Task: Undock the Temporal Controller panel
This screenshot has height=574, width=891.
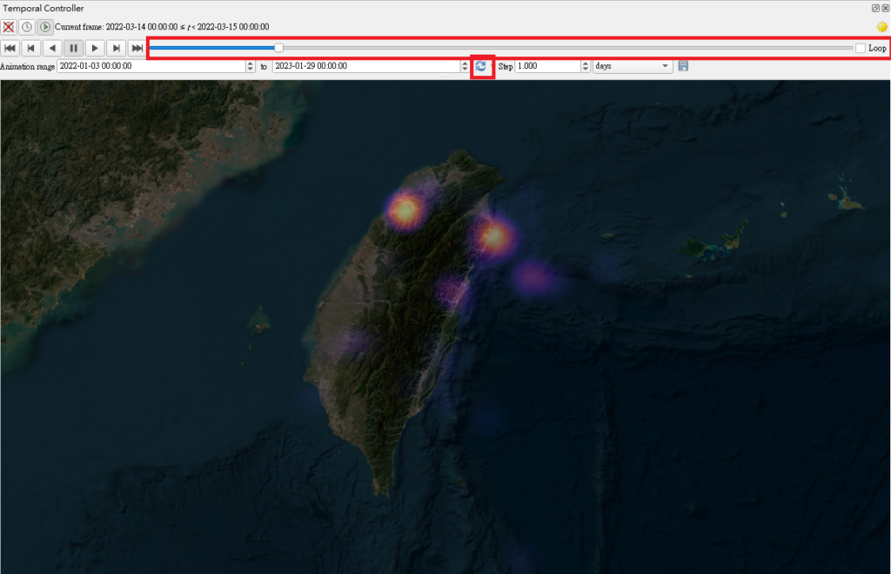Action: 875,8
